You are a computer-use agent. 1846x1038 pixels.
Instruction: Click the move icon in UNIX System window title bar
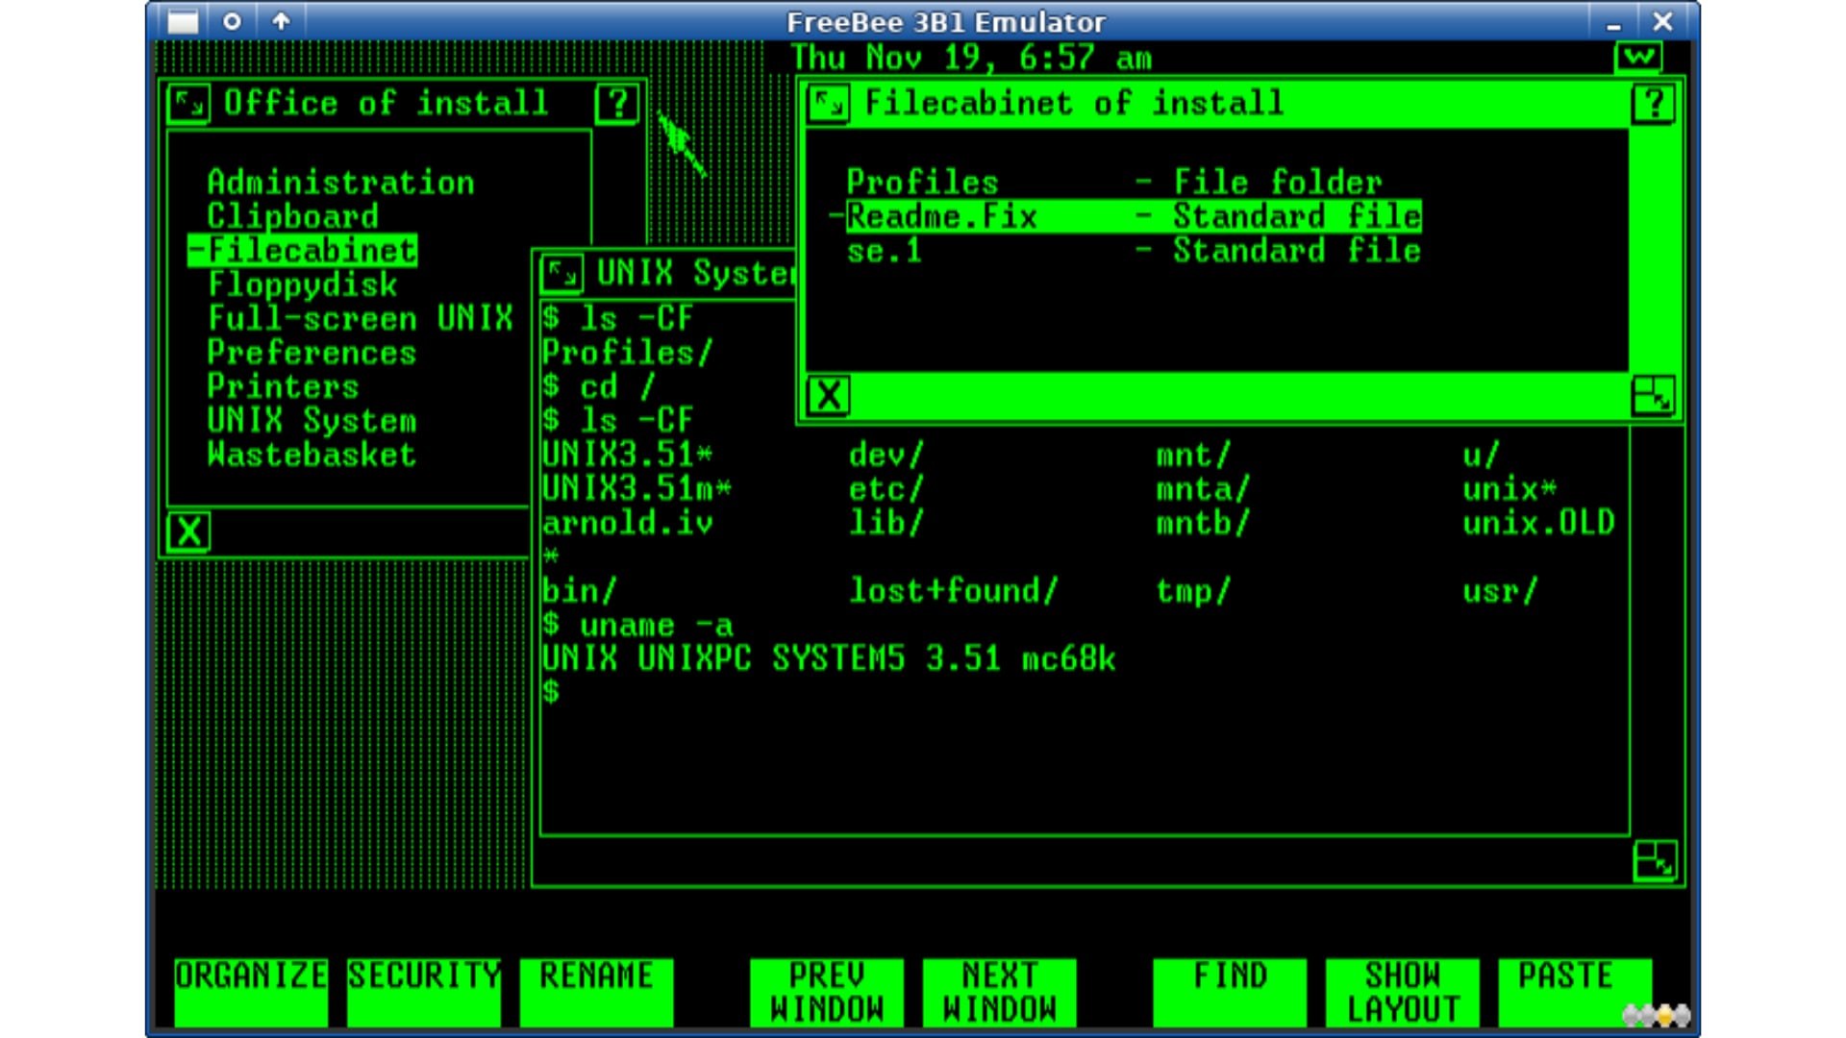tap(561, 274)
